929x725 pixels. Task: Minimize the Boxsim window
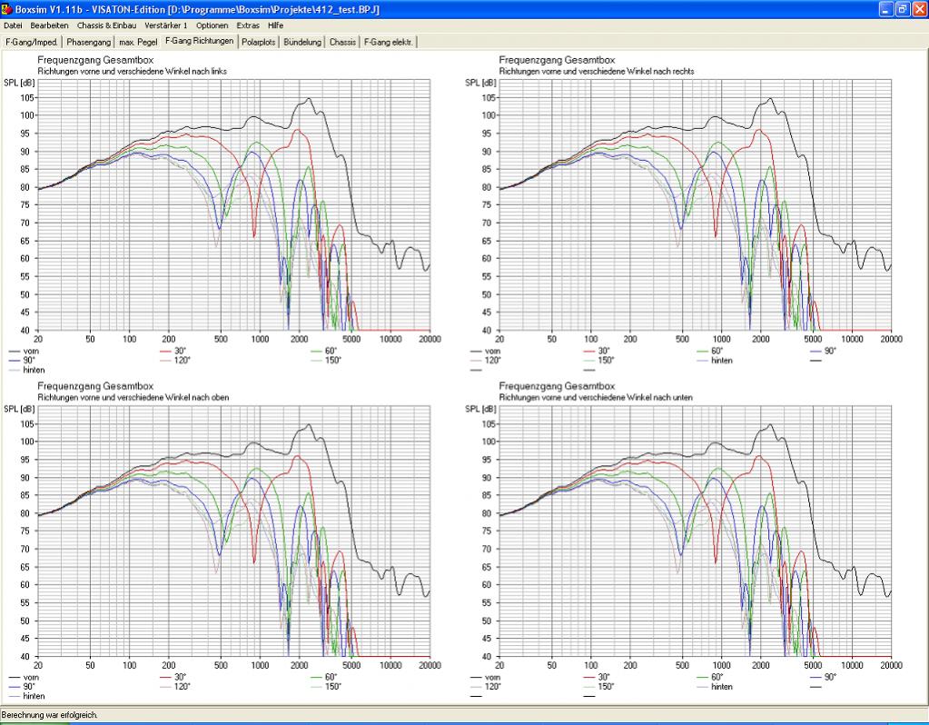click(x=885, y=9)
